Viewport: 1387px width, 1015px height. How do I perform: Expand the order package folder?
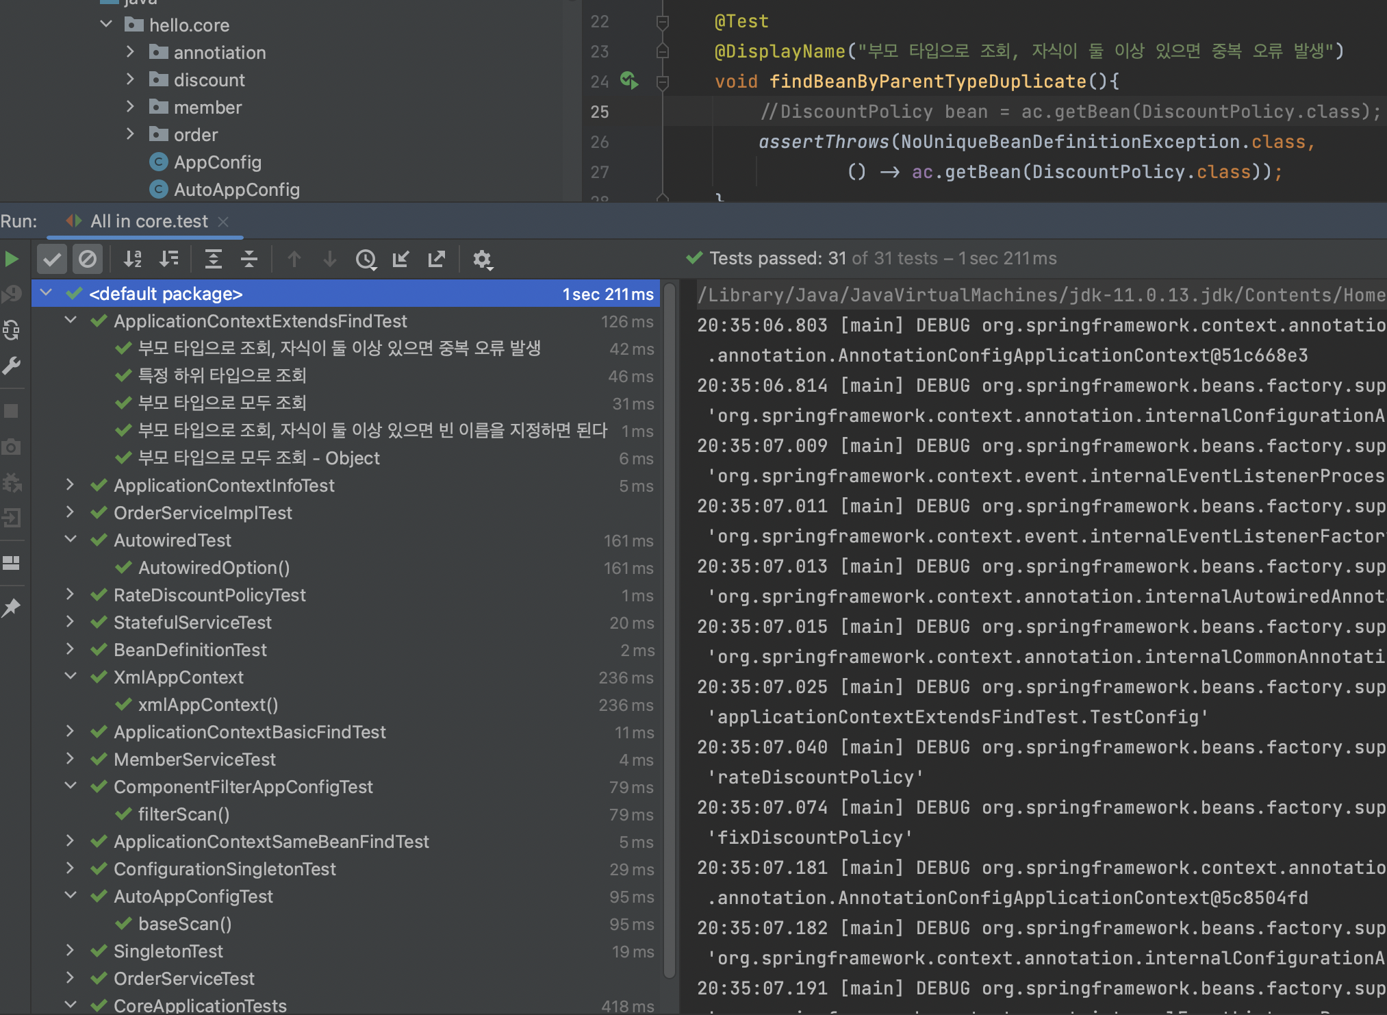pos(130,134)
